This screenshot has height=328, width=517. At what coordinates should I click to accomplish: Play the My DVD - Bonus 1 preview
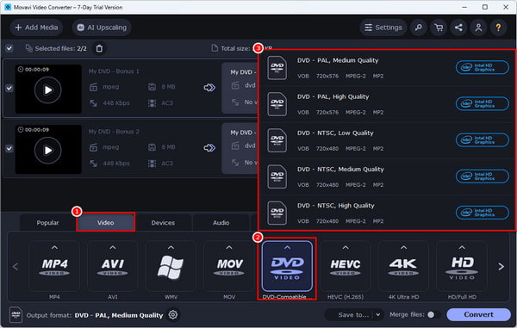(47, 90)
